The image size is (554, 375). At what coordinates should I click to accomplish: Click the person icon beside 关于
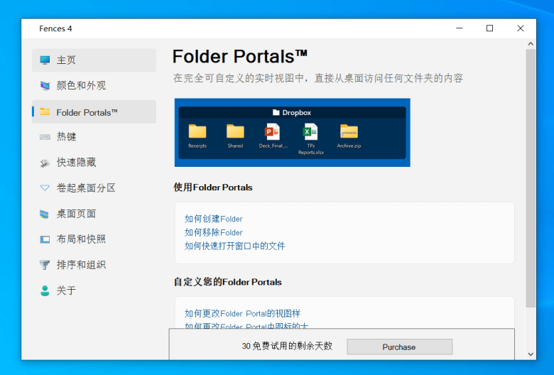45,290
